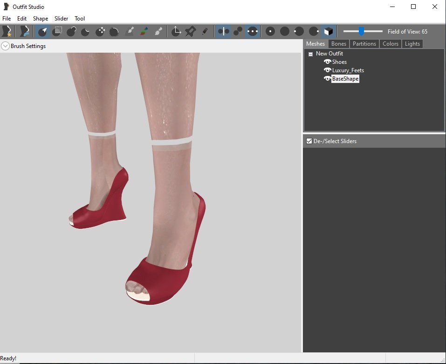Hide the Shoes mesh with its eye icon

(x=327, y=62)
